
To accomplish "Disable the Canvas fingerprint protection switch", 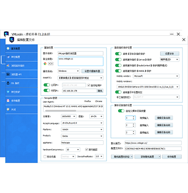I will pos(118,59).
